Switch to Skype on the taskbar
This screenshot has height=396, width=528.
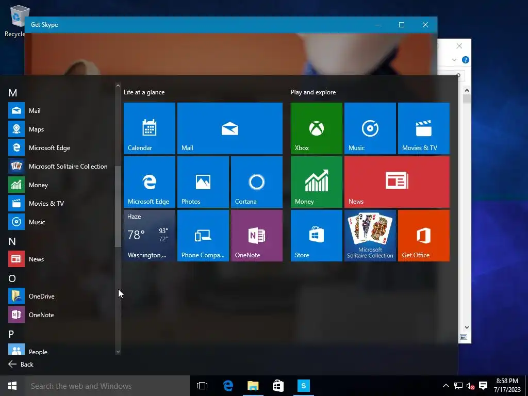[303, 386]
